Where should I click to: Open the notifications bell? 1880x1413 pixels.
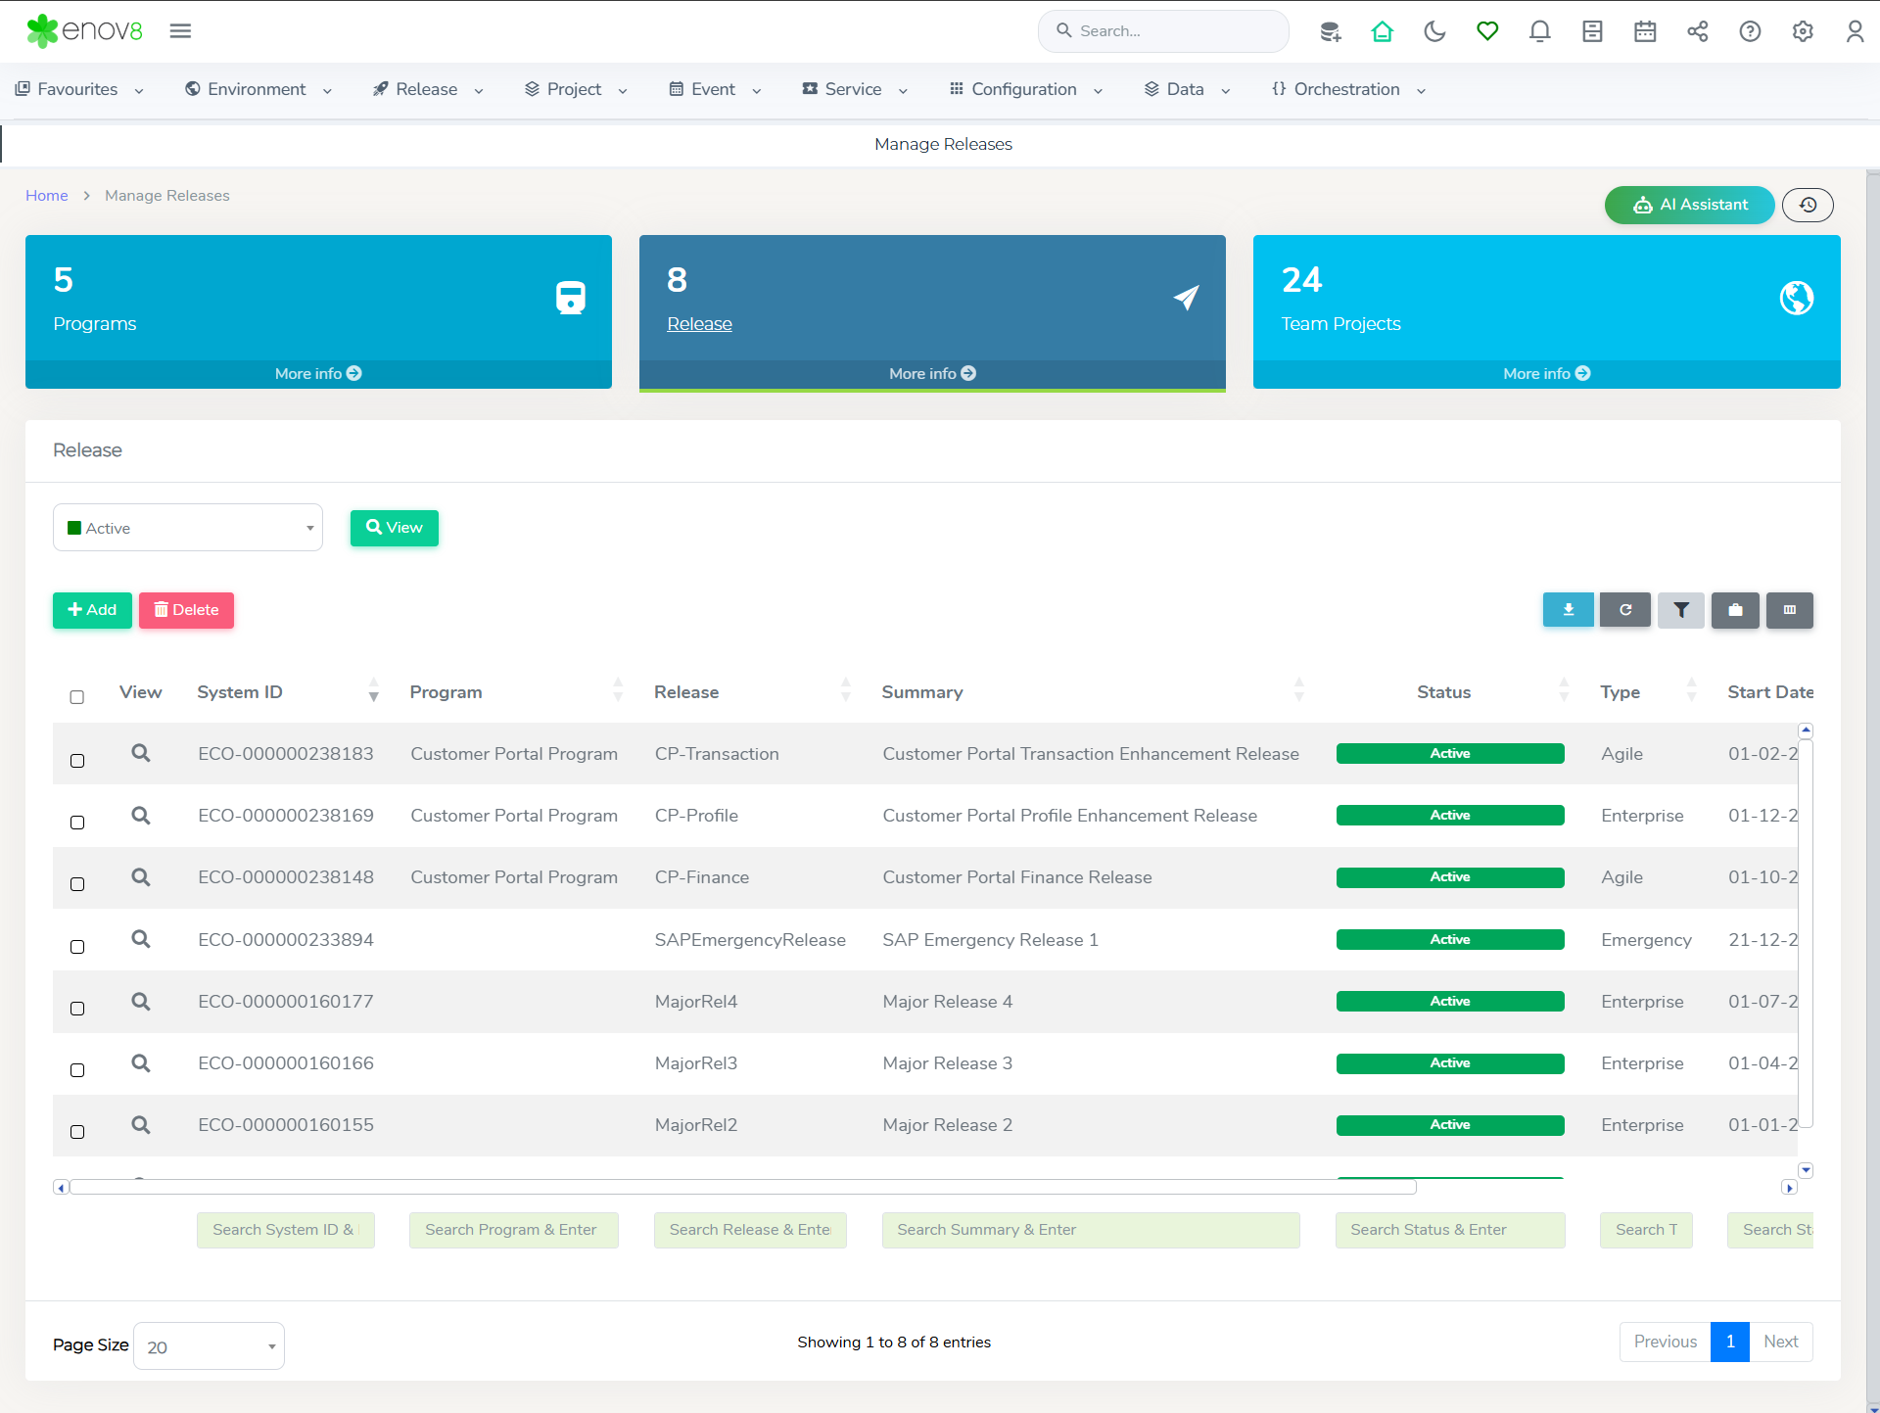1539,31
